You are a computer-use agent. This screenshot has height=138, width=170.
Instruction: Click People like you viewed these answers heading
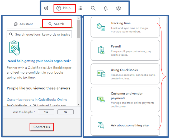[x=39, y=88]
